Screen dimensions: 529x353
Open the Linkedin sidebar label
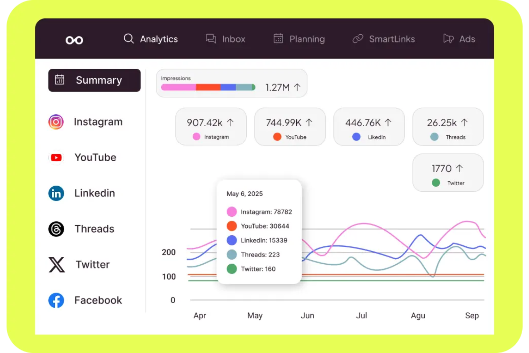click(x=95, y=193)
